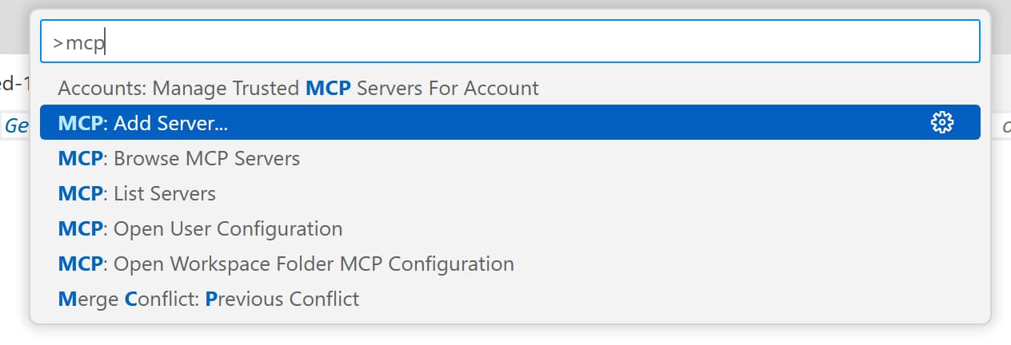Image resolution: width=1011 pixels, height=345 pixels.
Task: Click the bold MCP prefix of List Servers
Action: [80, 193]
